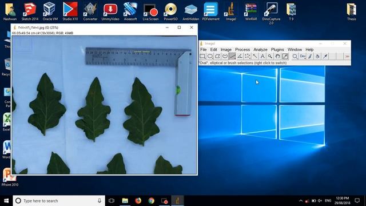Open the Plugins menu
This screenshot has width=366, height=206.
pos(277,50)
